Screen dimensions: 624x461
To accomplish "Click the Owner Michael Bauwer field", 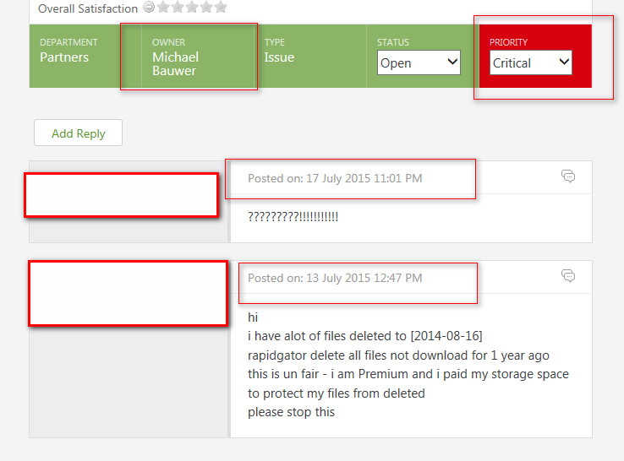I will [x=175, y=63].
